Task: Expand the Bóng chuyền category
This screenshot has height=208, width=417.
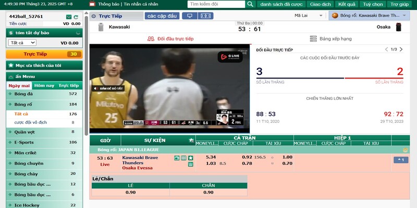Action: point(44,163)
